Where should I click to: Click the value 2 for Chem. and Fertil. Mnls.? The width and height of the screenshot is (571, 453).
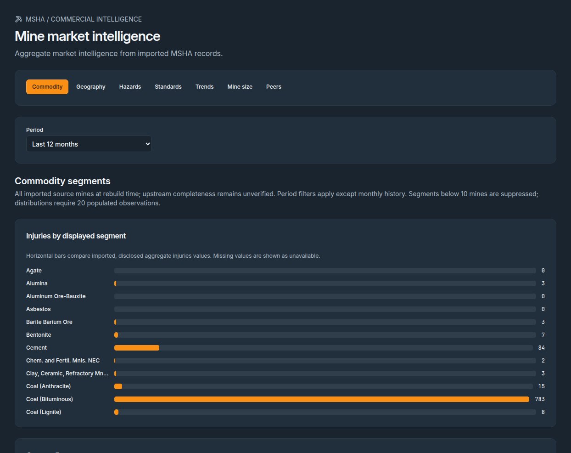(x=543, y=361)
